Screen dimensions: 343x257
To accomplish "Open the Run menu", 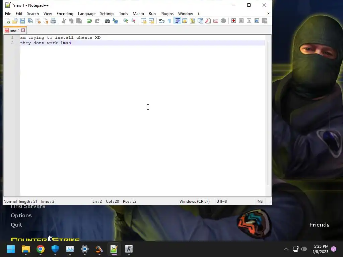I will 152,13.
